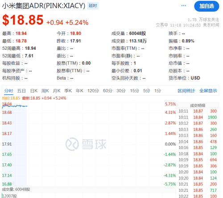
Task: Click the $18.85 current price
Action: point(23,20)
